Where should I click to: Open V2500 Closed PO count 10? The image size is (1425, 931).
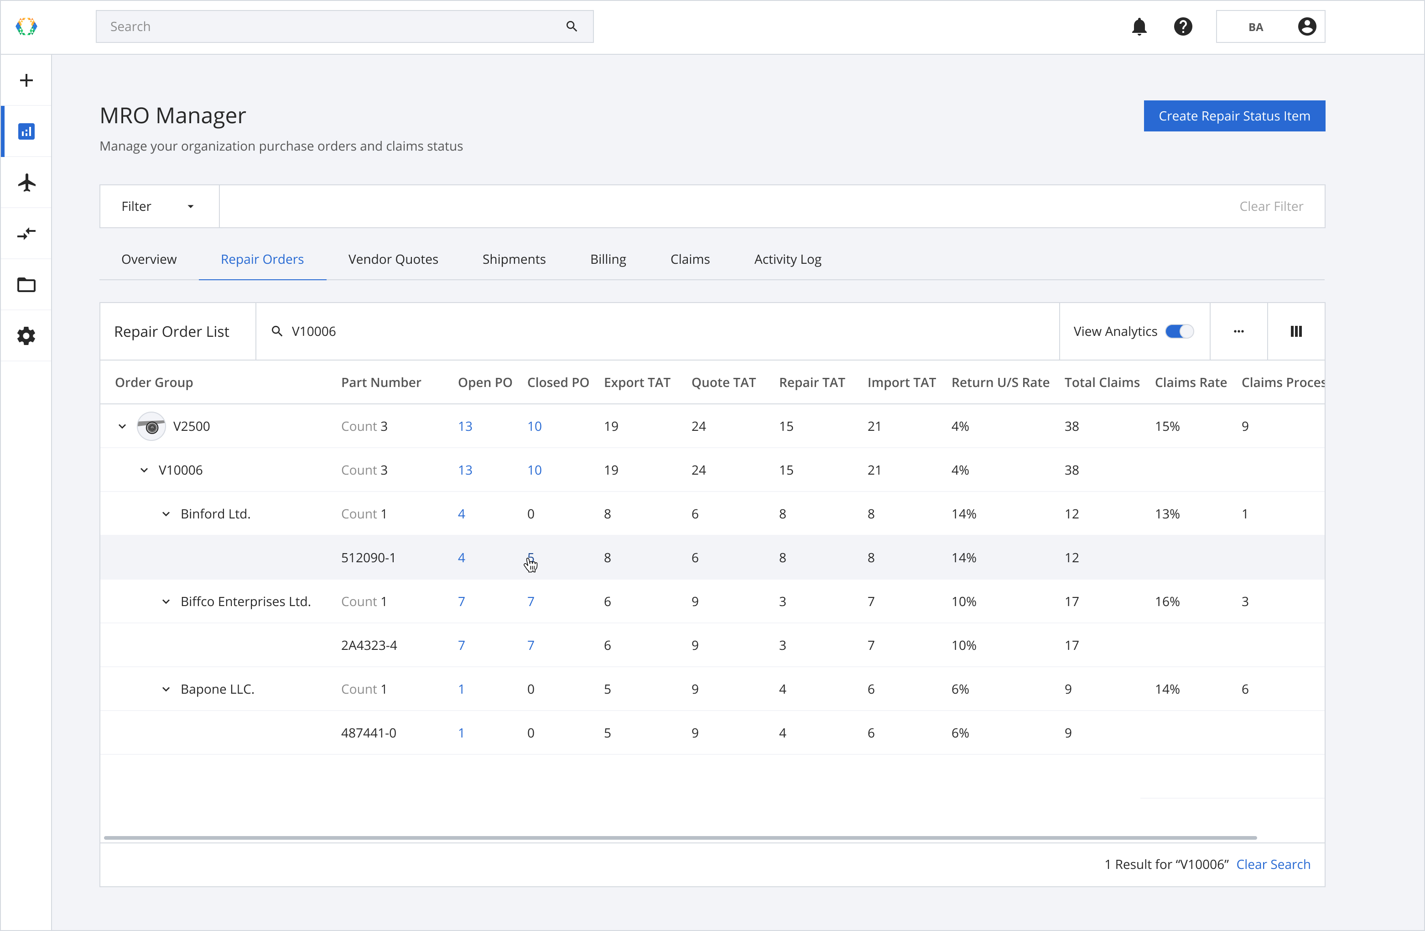tap(534, 426)
